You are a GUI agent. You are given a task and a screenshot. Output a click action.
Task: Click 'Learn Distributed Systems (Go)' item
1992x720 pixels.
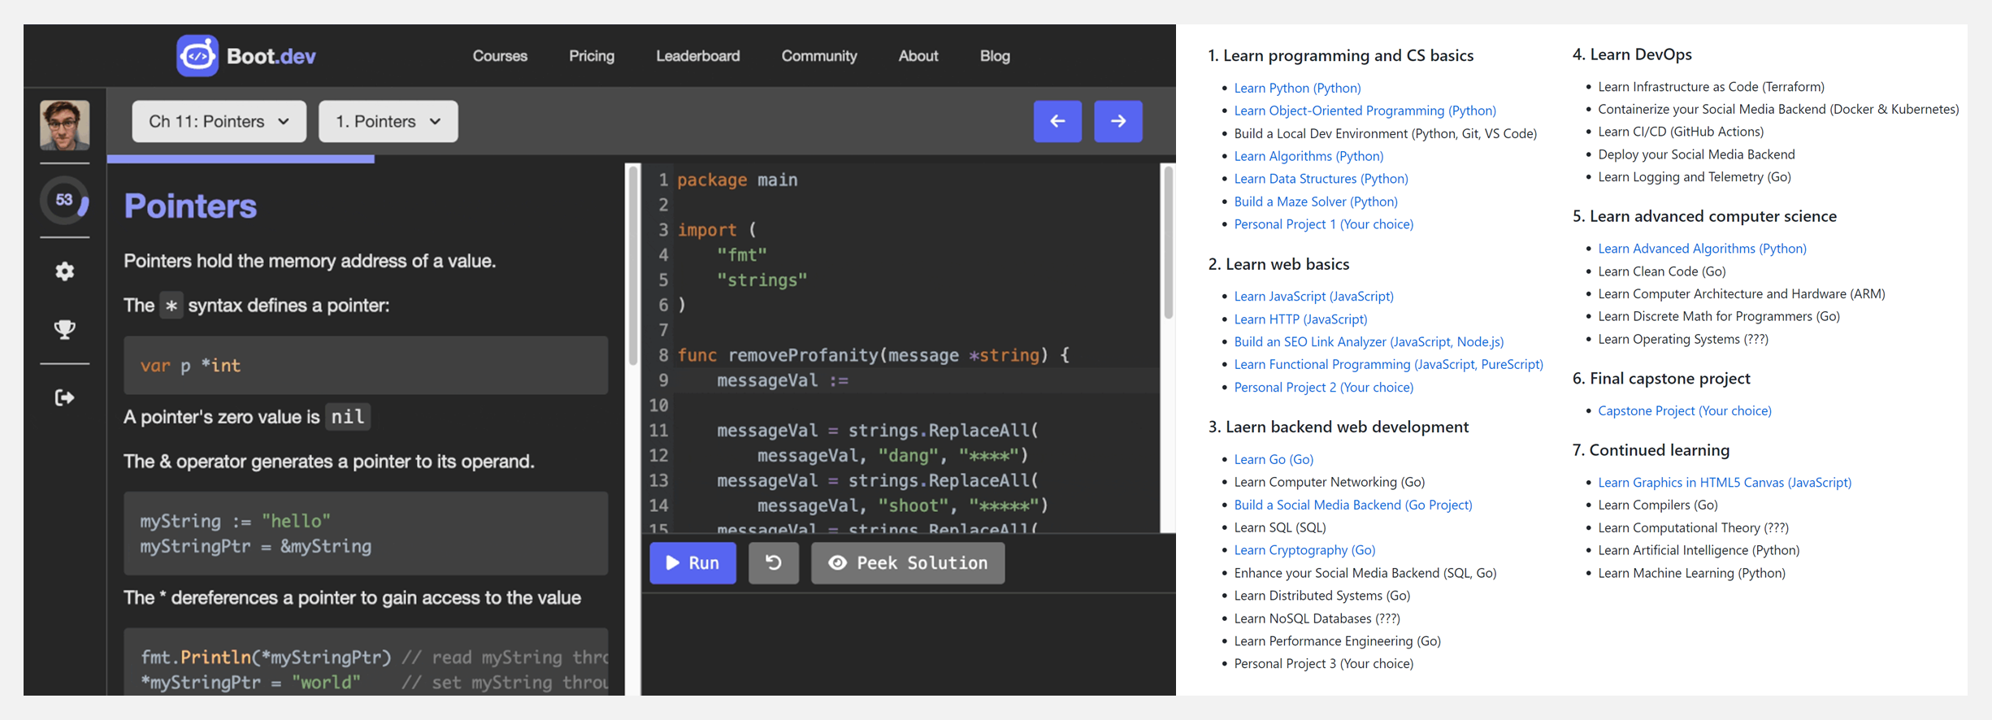(x=1321, y=596)
